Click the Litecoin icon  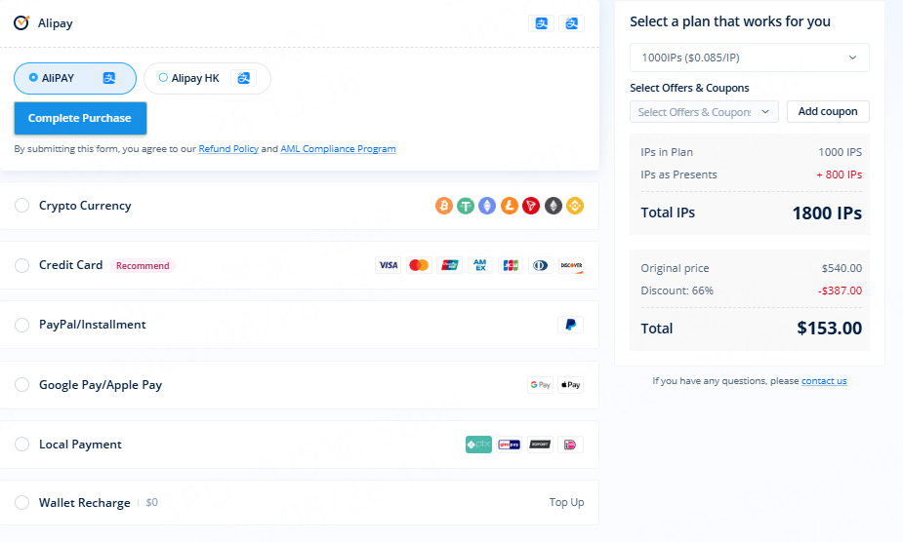tap(510, 206)
